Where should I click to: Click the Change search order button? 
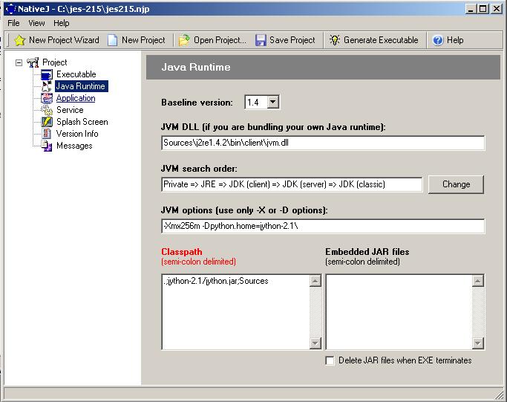[456, 184]
